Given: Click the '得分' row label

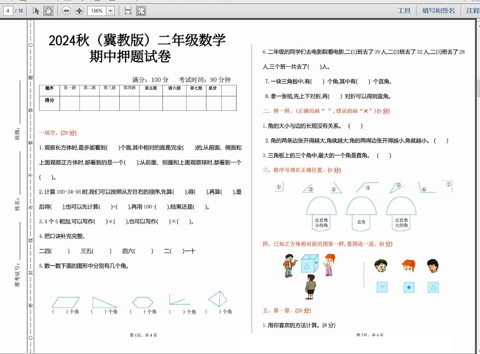Looking at the screenshot, I should pyautogui.click(x=49, y=101).
